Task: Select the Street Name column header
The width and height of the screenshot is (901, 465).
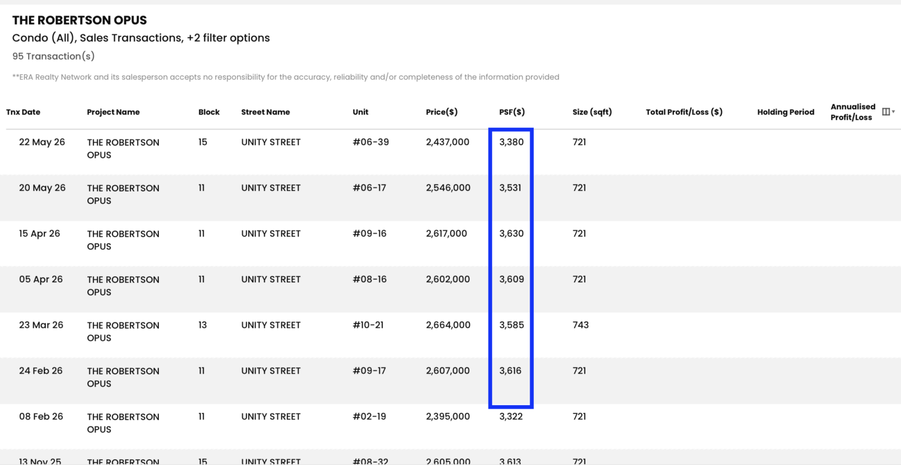Action: [265, 112]
